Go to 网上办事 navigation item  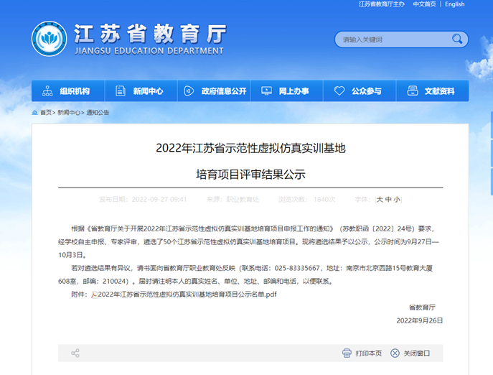click(x=286, y=91)
